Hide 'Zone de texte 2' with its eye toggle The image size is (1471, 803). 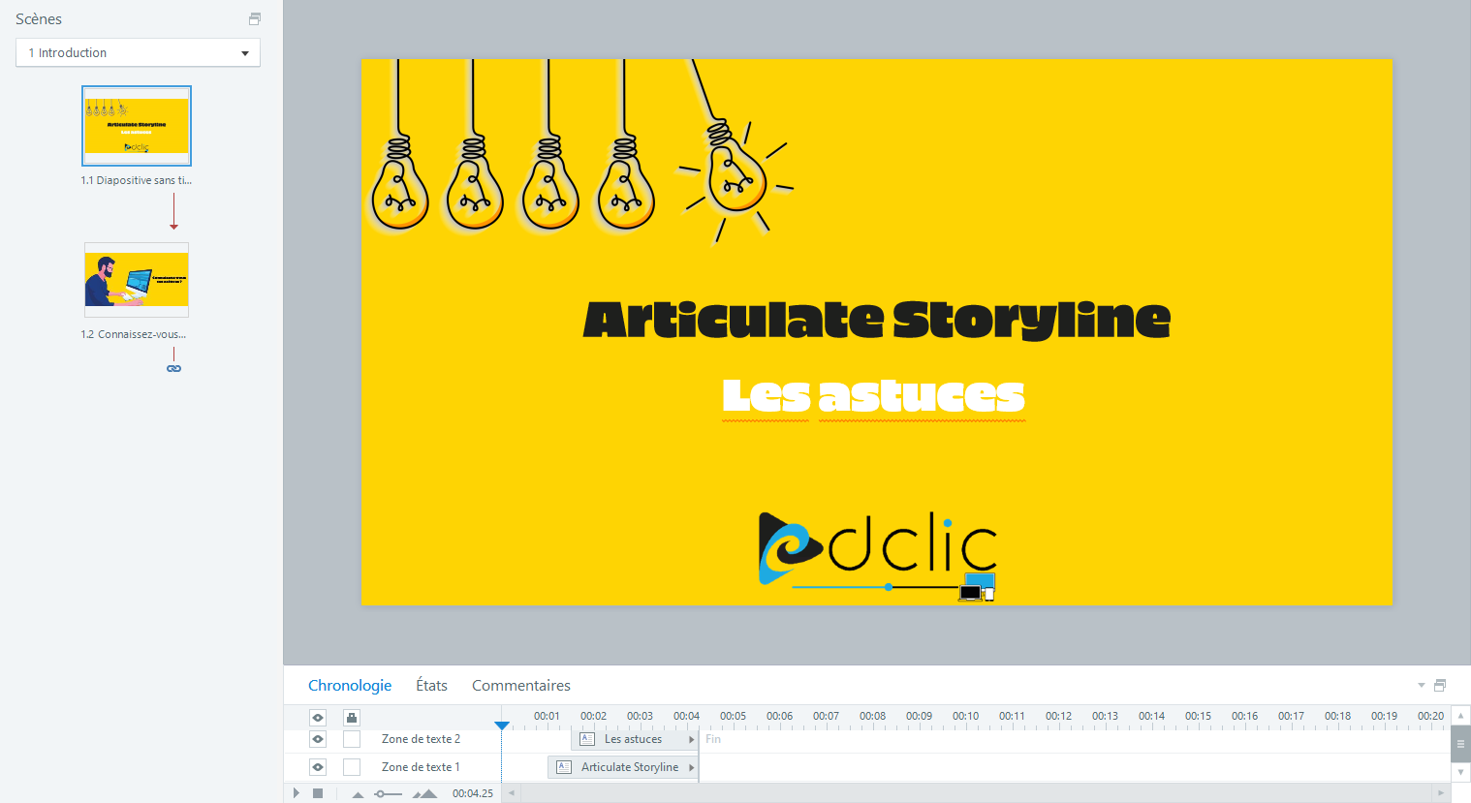[x=317, y=739]
